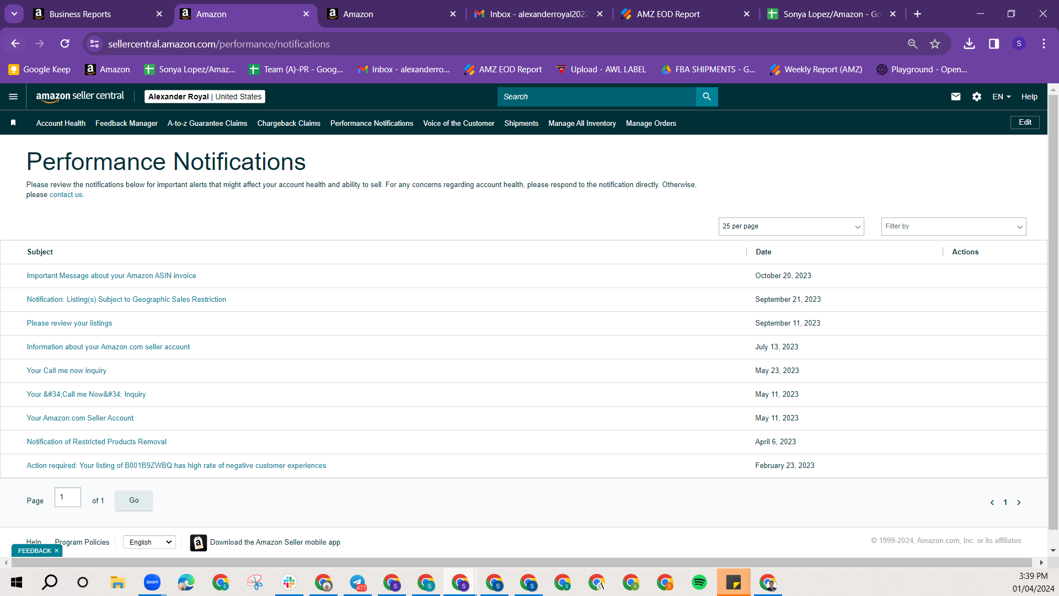The width and height of the screenshot is (1059, 596).
Task: Reload the page with refresh icon
Action: click(65, 44)
